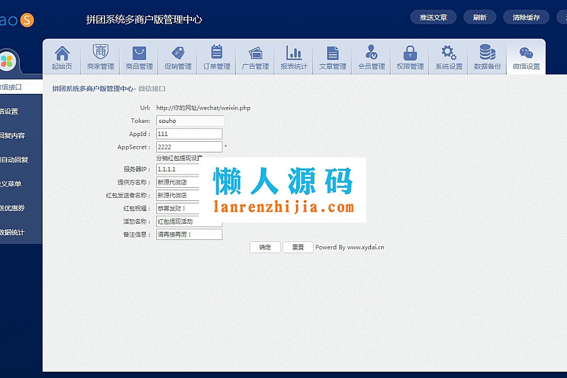
Task: Click the Token input field
Action: click(x=190, y=121)
